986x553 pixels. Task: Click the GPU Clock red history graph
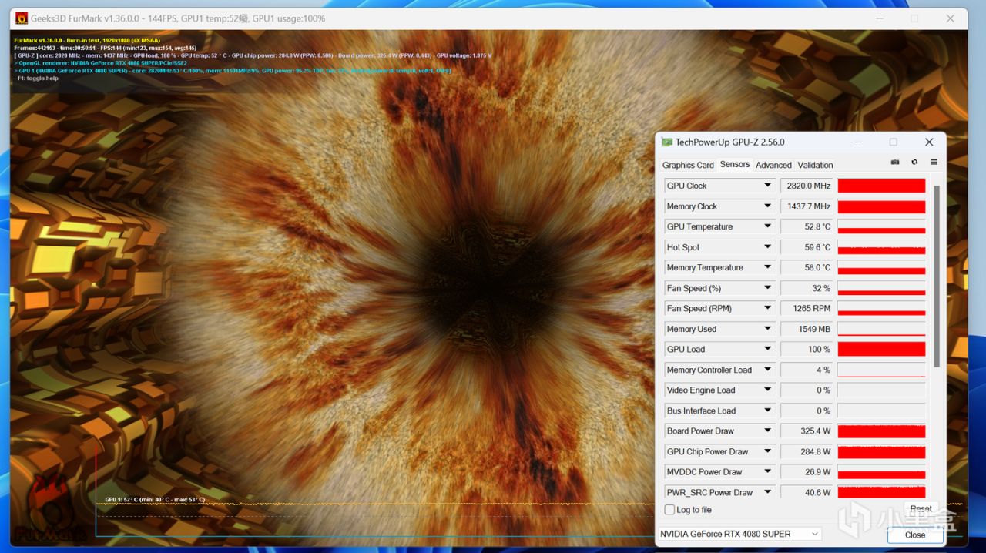[881, 186]
